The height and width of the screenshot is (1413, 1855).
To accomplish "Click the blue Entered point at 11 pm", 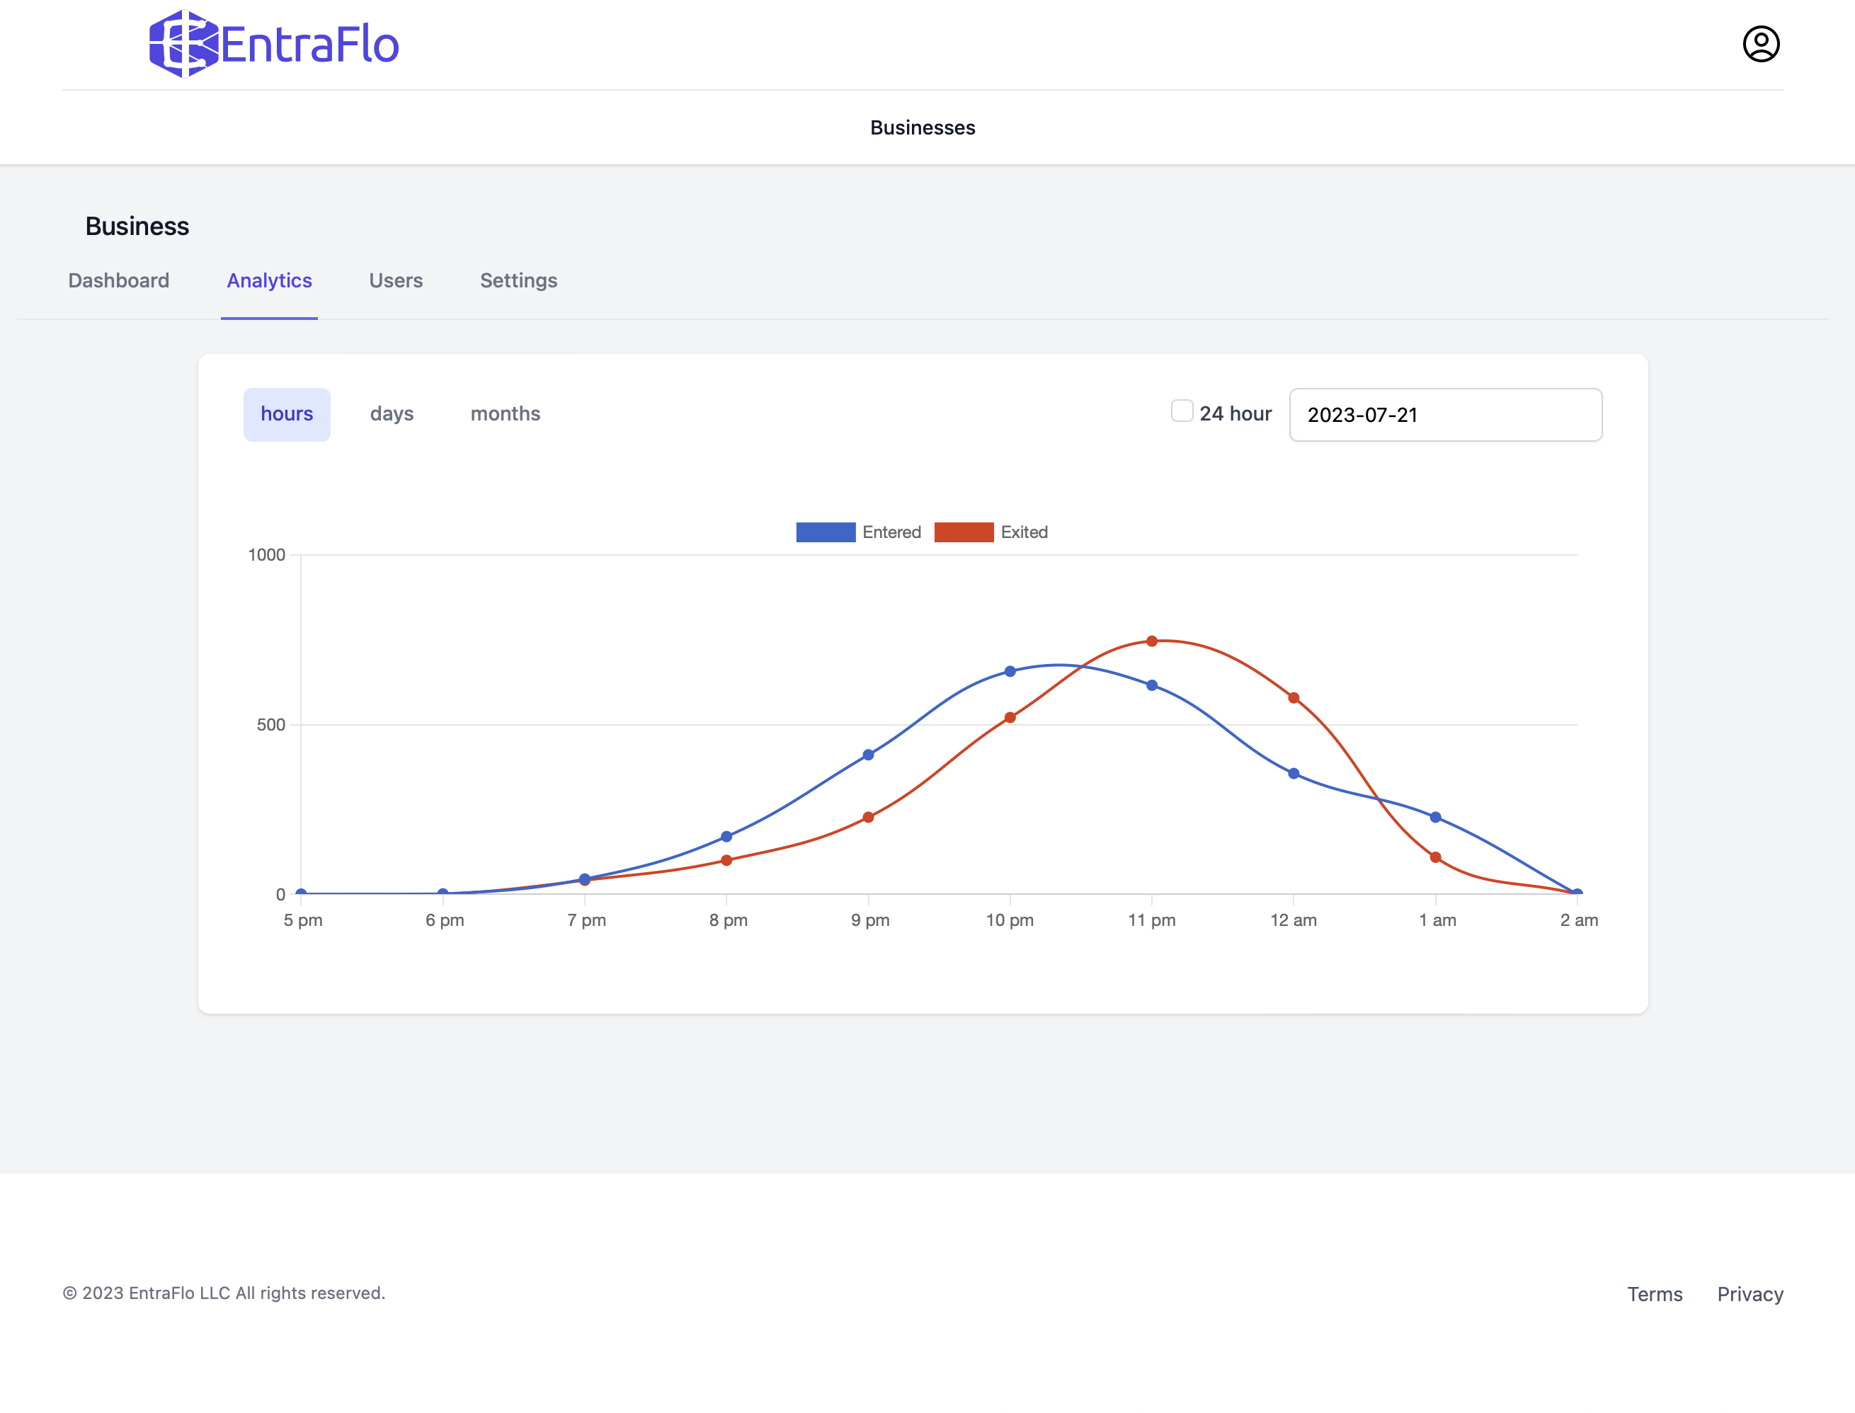I will pos(1152,685).
